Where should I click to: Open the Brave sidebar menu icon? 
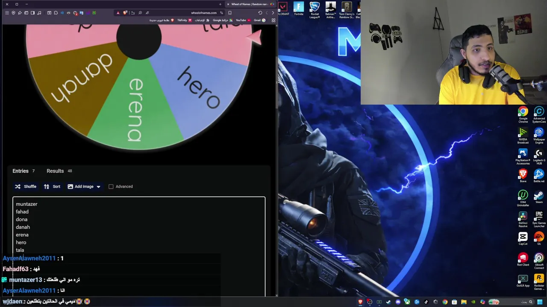[x=7, y=13]
